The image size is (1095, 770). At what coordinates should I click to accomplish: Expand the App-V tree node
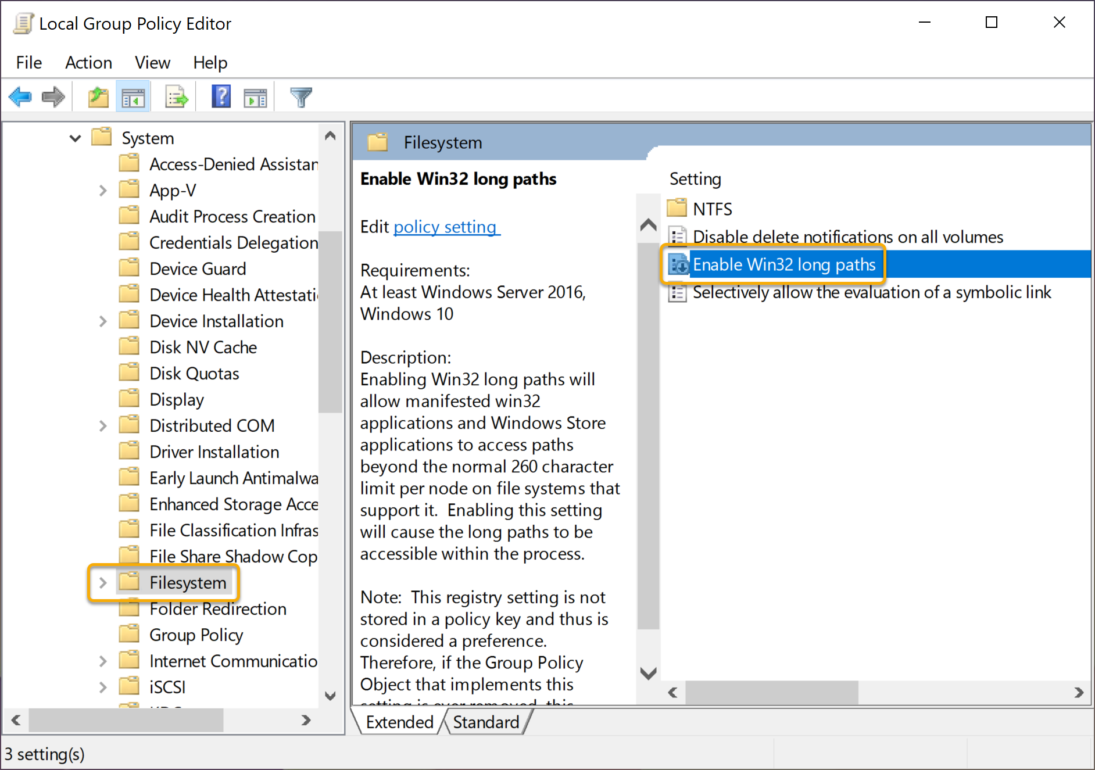[103, 191]
